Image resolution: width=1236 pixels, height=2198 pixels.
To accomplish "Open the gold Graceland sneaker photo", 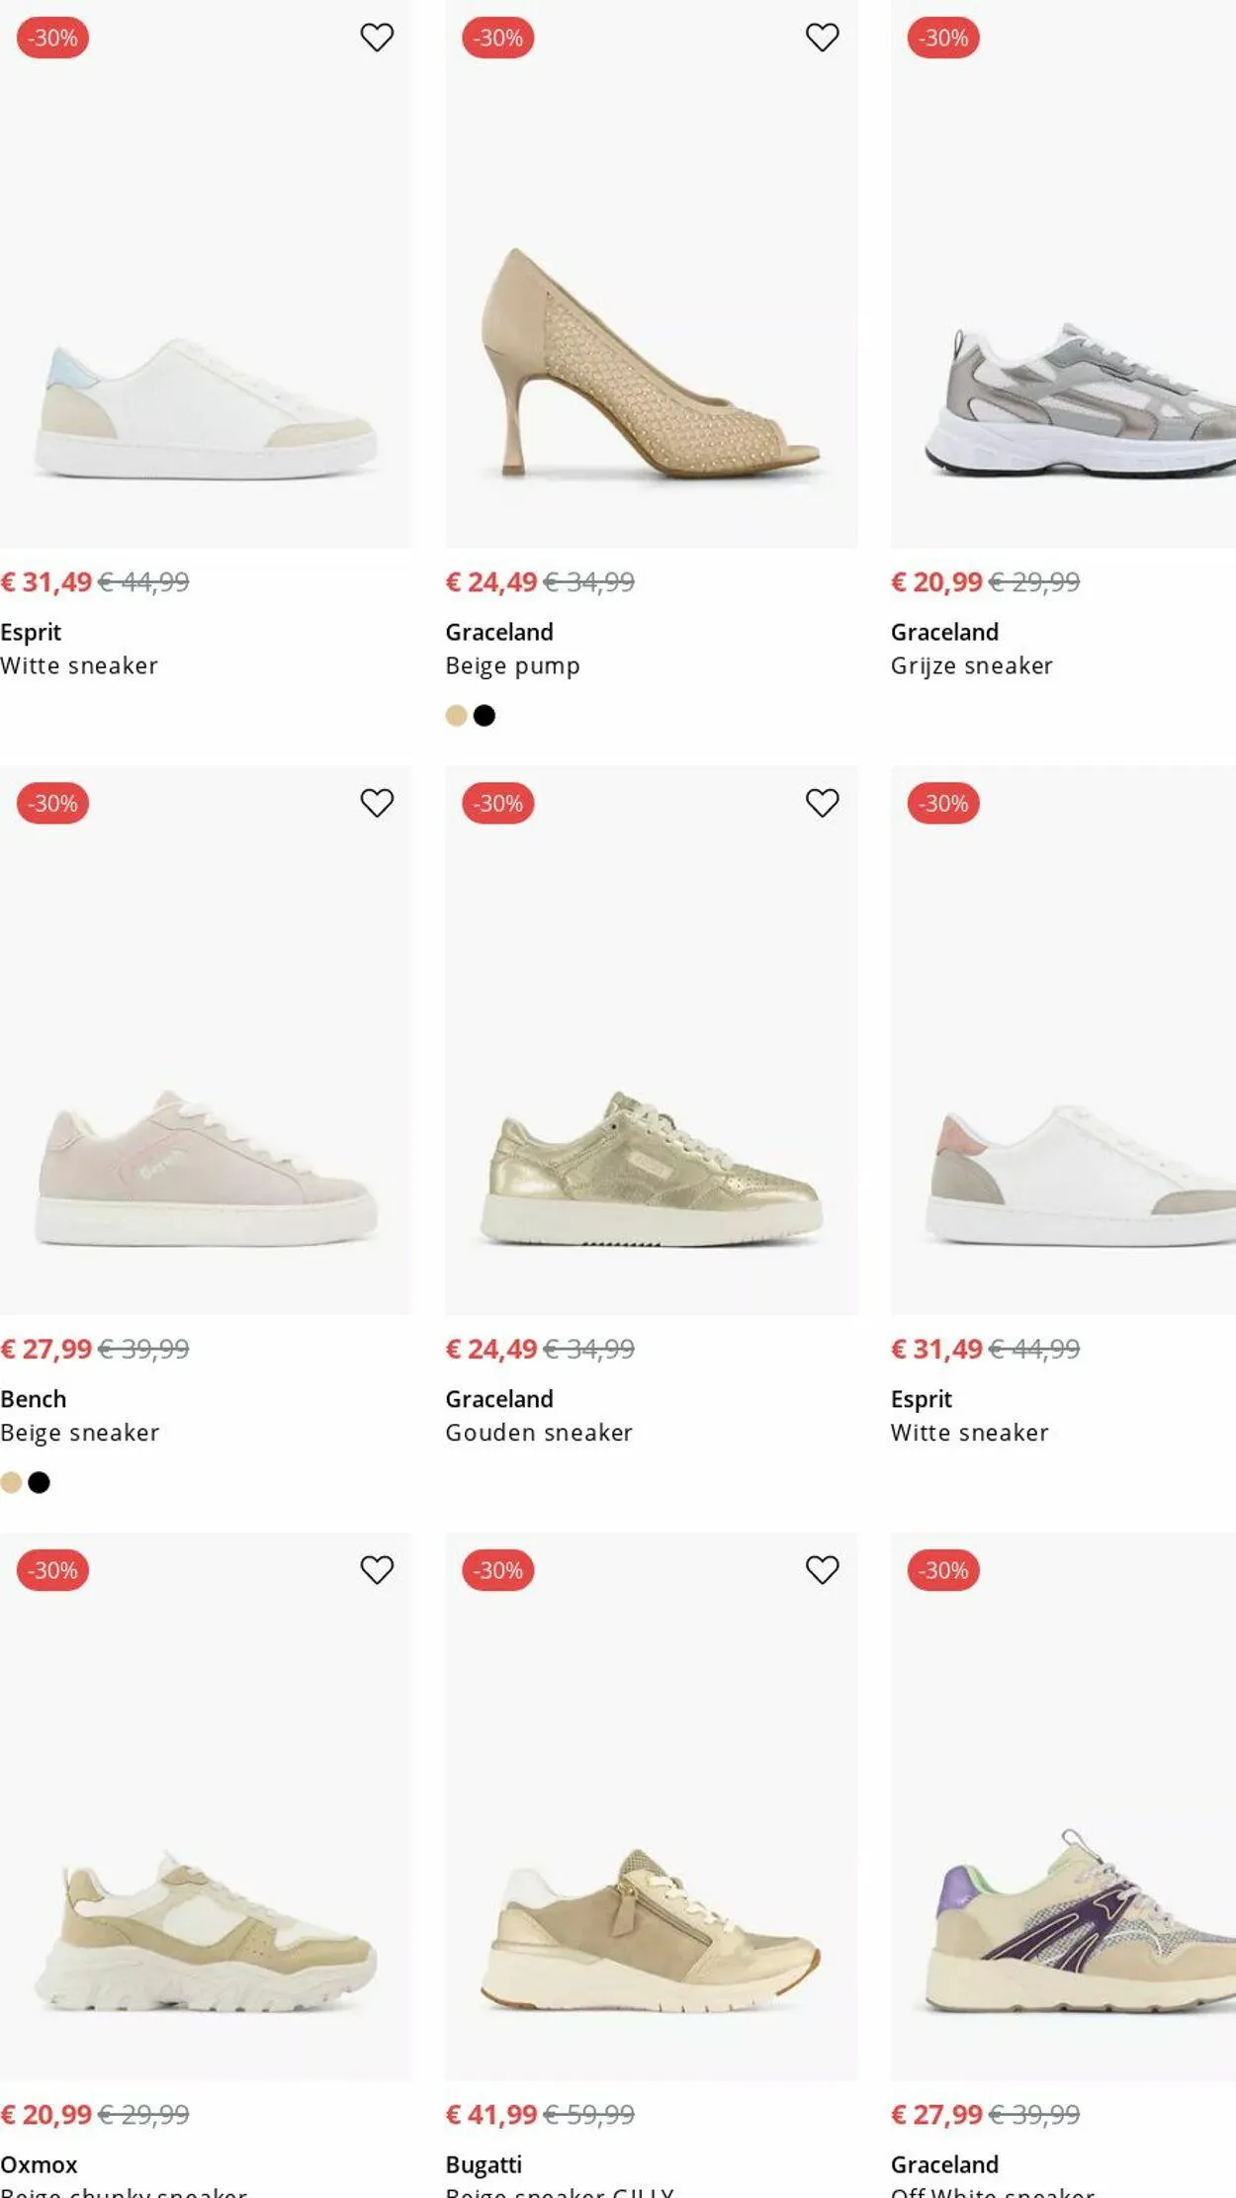I will 651,1167.
